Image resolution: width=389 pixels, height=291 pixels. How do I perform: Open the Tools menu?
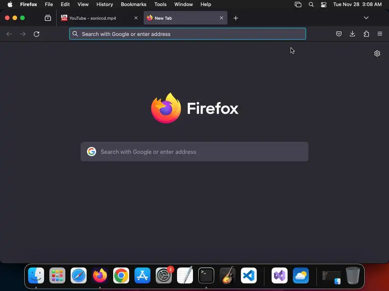tap(160, 5)
